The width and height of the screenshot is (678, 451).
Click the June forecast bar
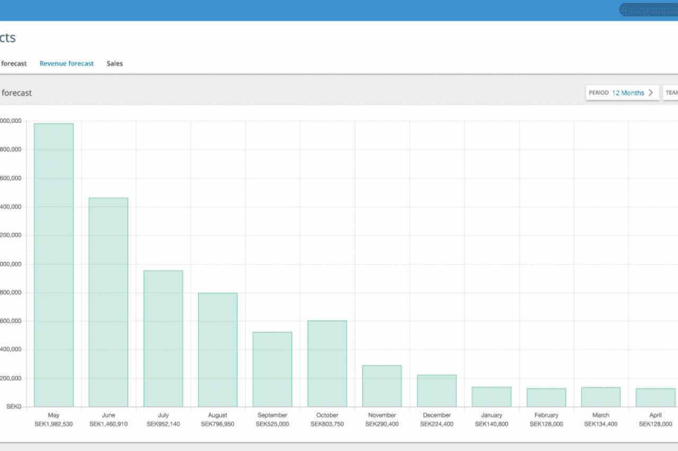click(x=108, y=302)
